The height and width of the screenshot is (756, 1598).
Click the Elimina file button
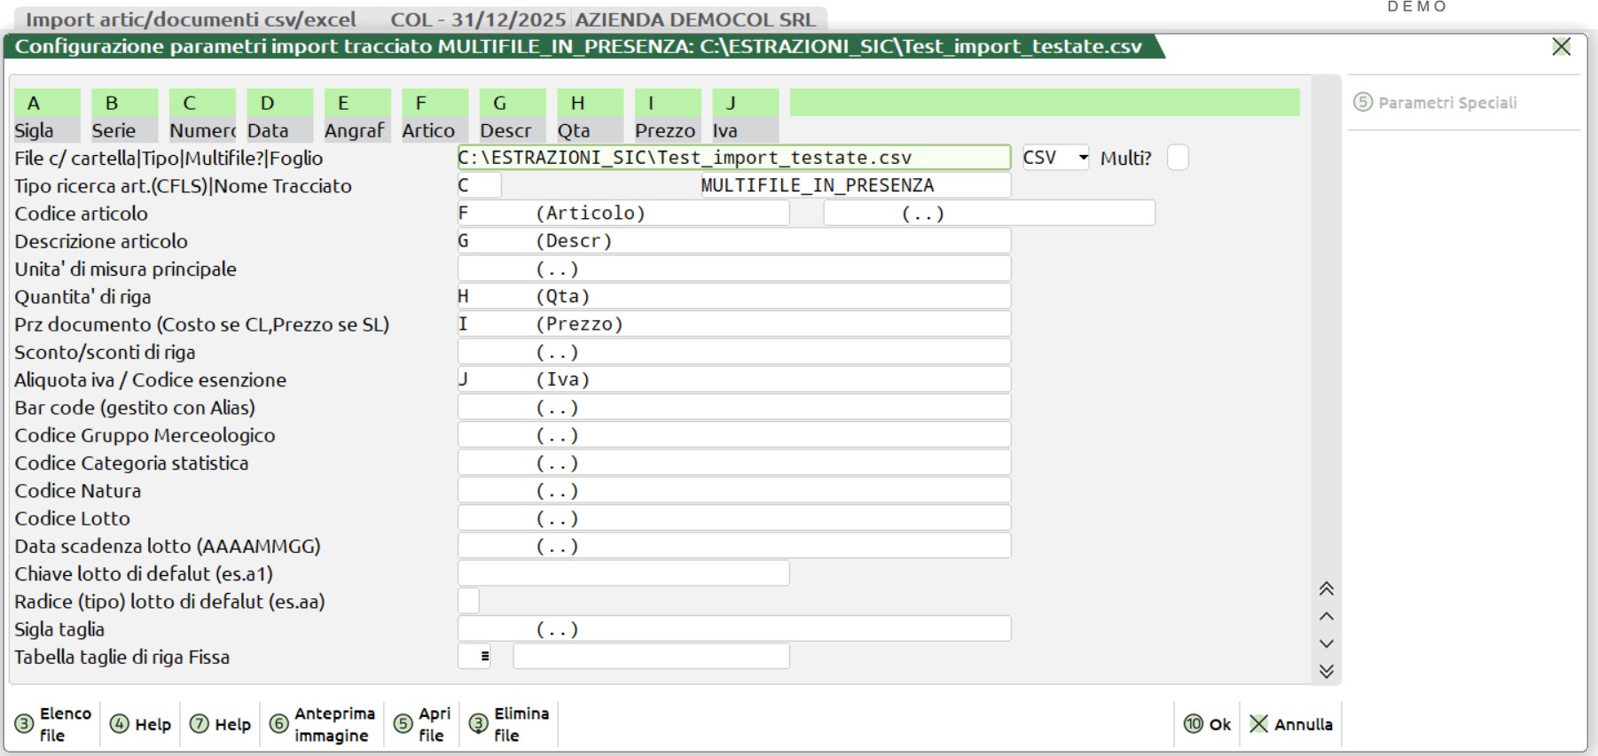[509, 724]
